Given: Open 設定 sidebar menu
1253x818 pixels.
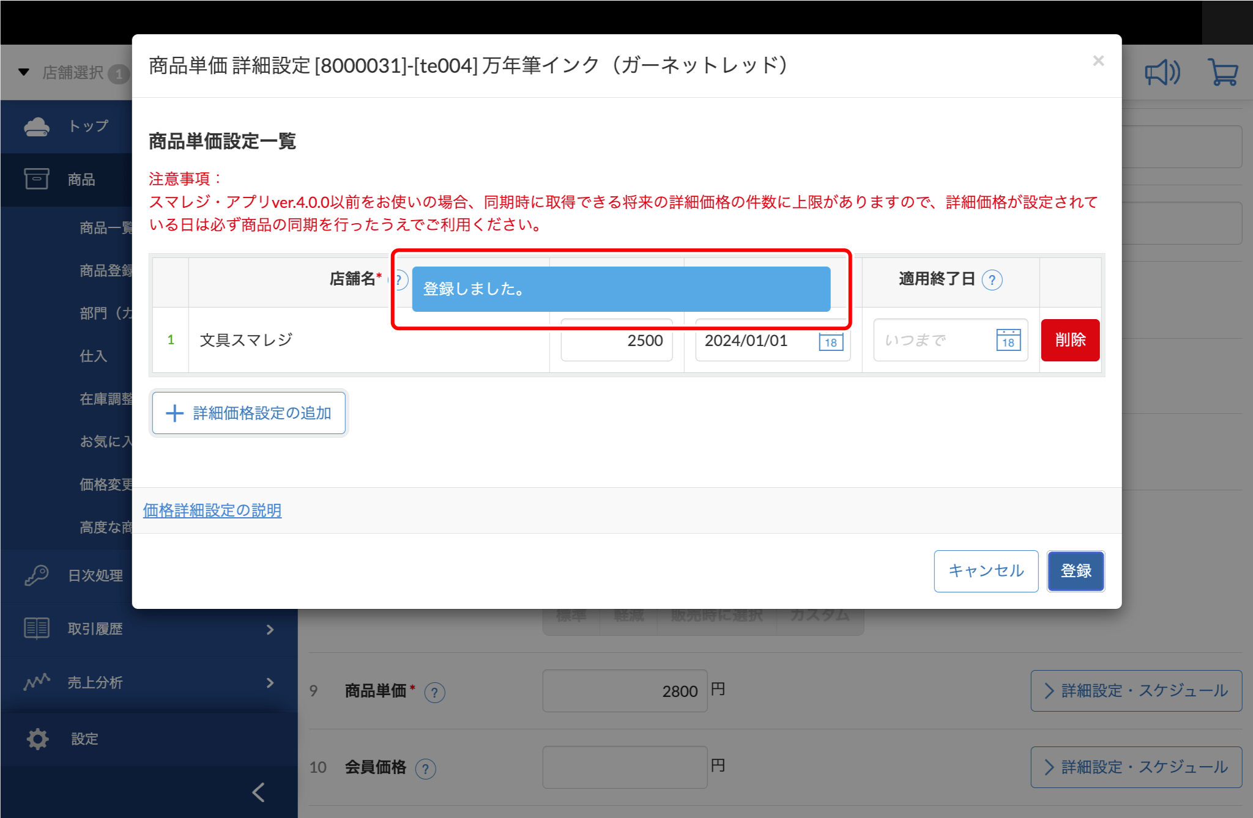Looking at the screenshot, I should pyautogui.click(x=149, y=739).
